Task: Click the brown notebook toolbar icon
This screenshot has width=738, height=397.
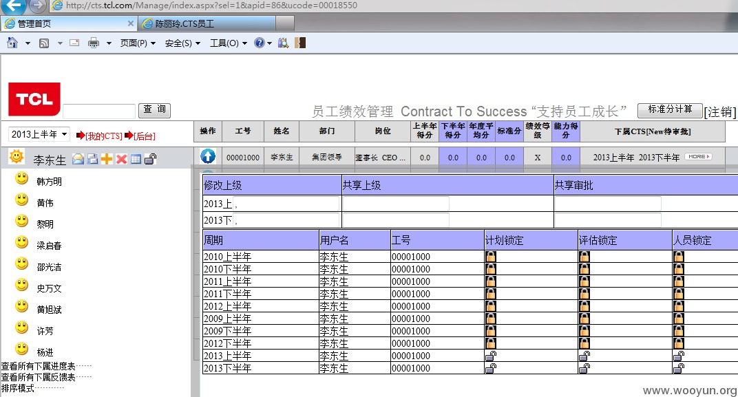Action: tap(300, 43)
